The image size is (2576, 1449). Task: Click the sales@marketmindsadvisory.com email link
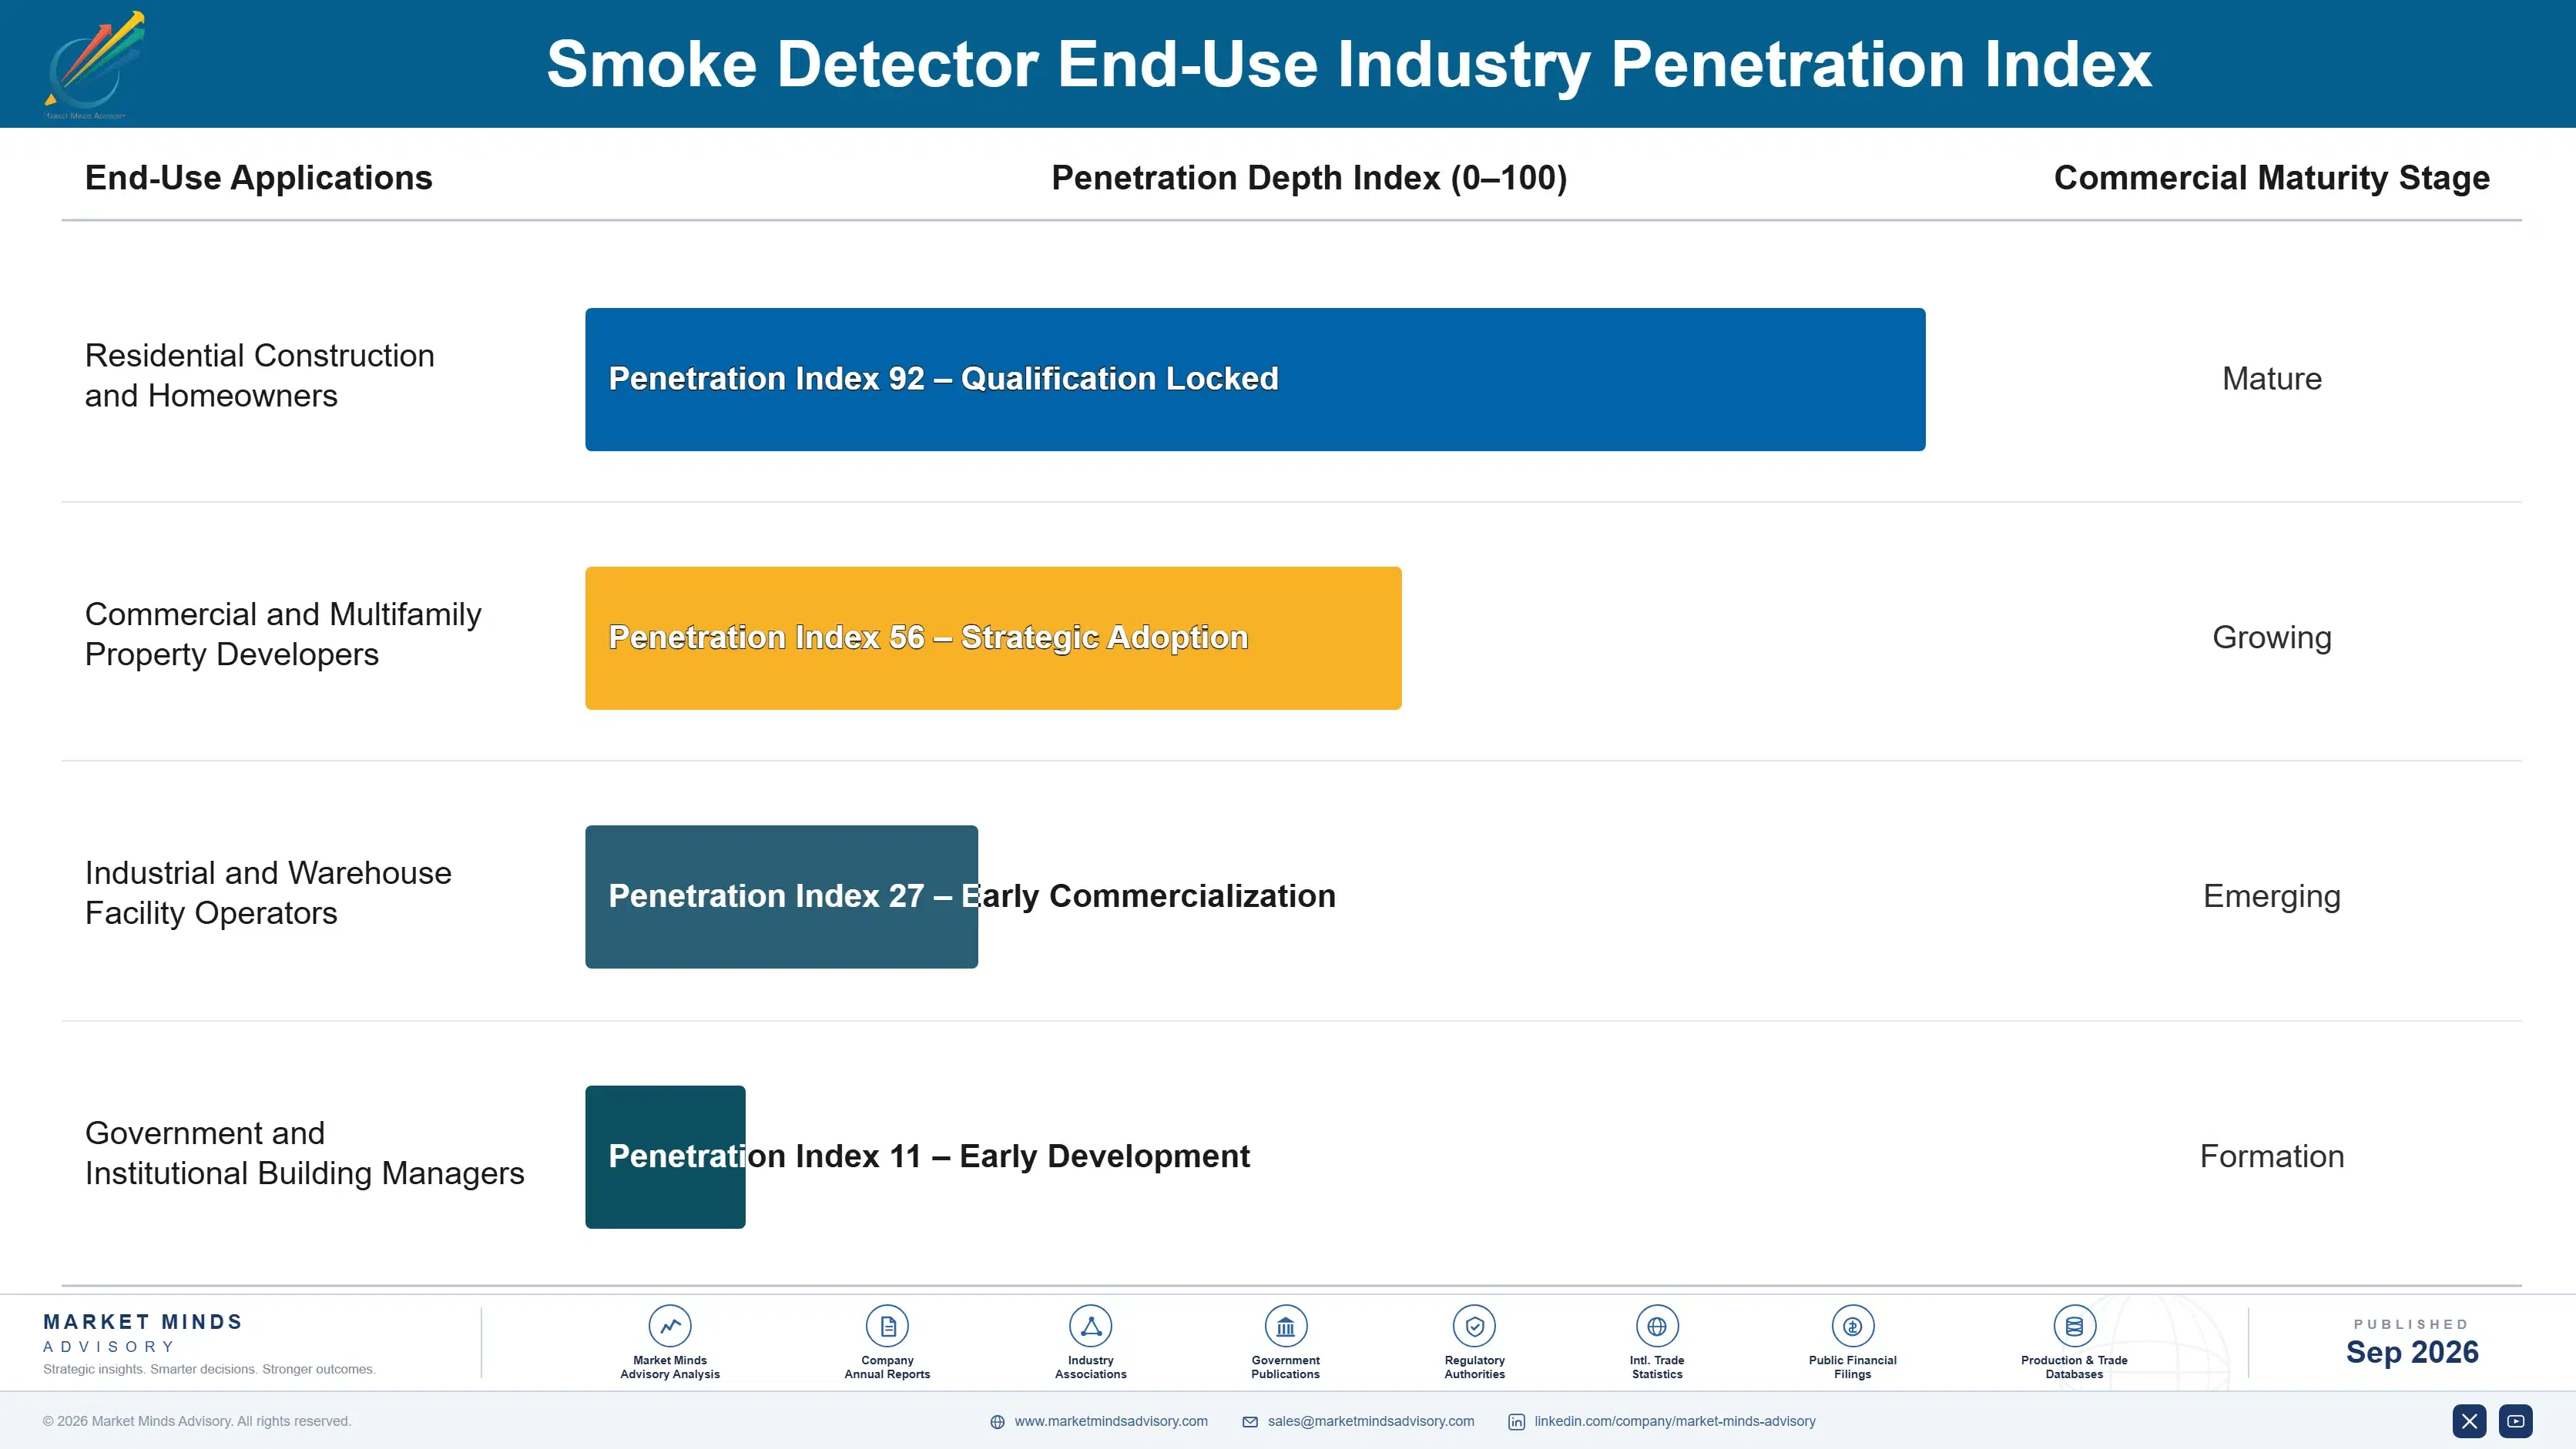tap(1371, 1421)
